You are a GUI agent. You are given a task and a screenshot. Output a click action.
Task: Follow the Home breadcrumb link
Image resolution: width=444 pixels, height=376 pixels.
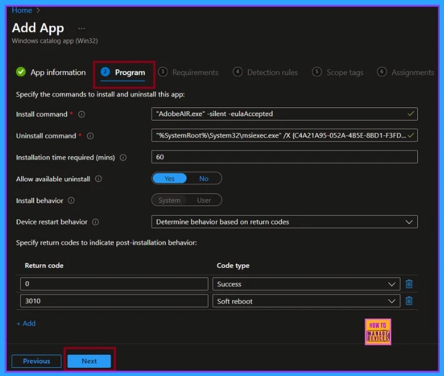pos(22,11)
